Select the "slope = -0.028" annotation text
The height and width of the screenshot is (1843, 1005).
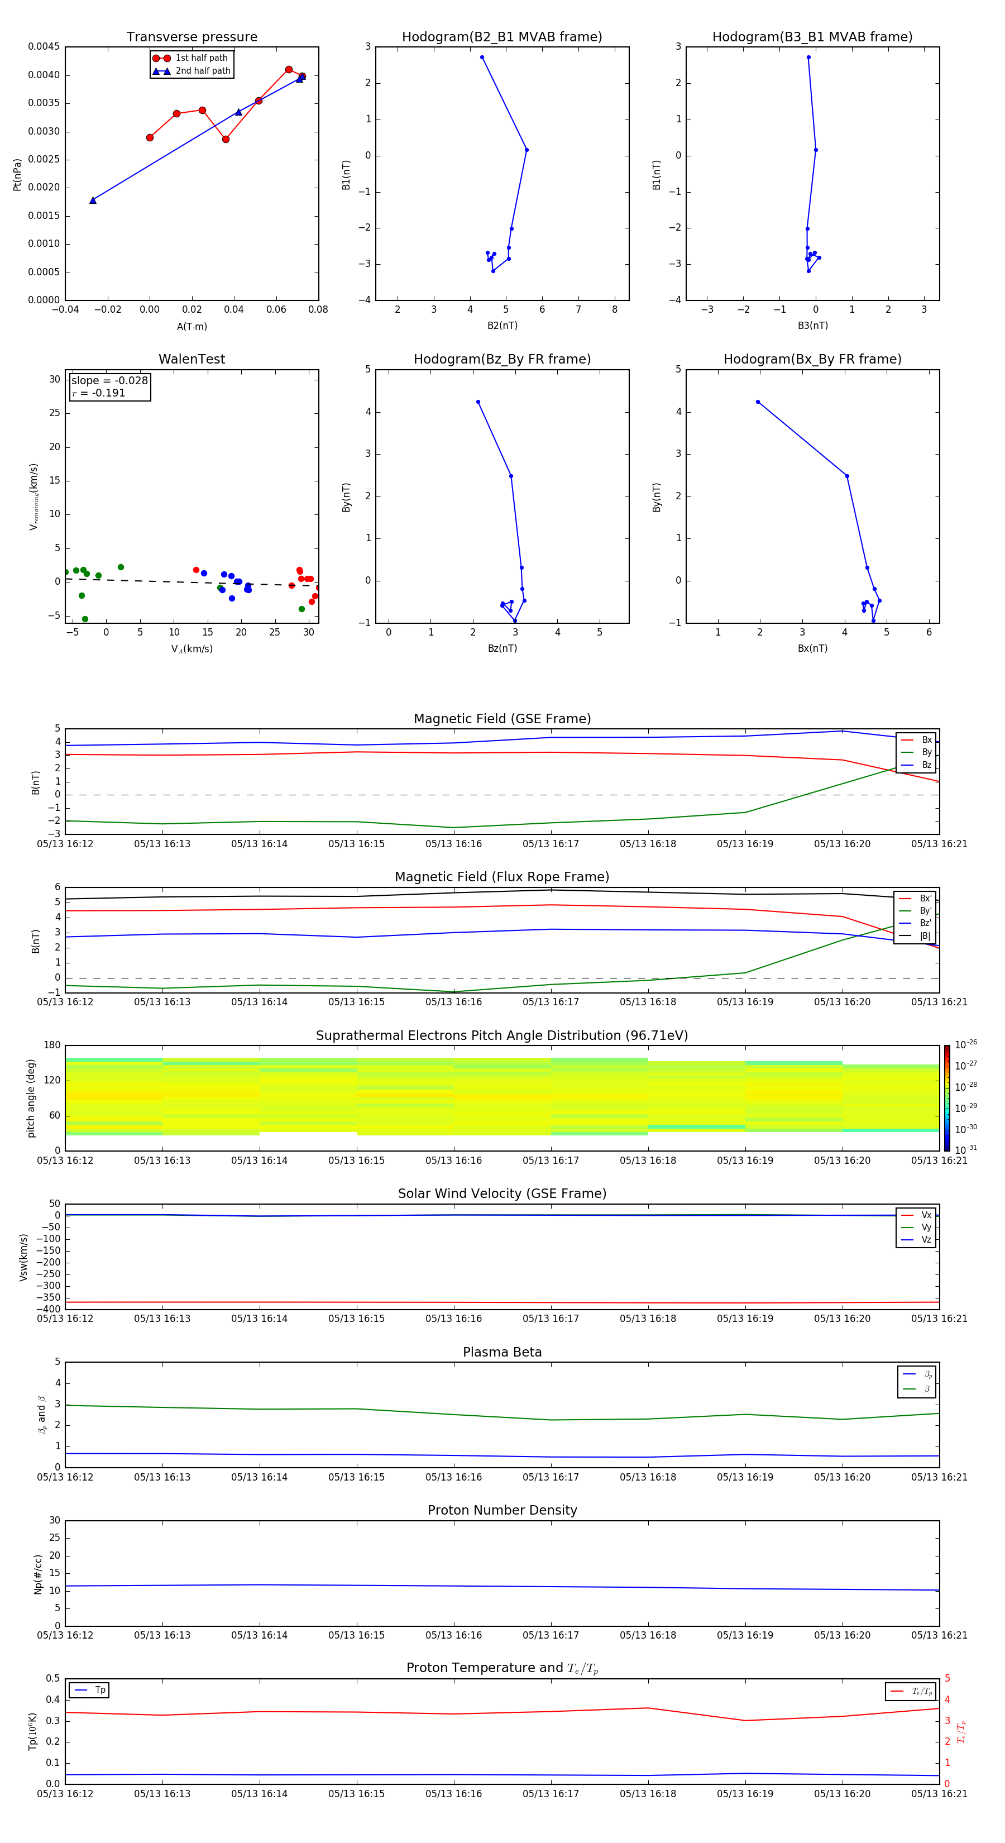point(109,381)
